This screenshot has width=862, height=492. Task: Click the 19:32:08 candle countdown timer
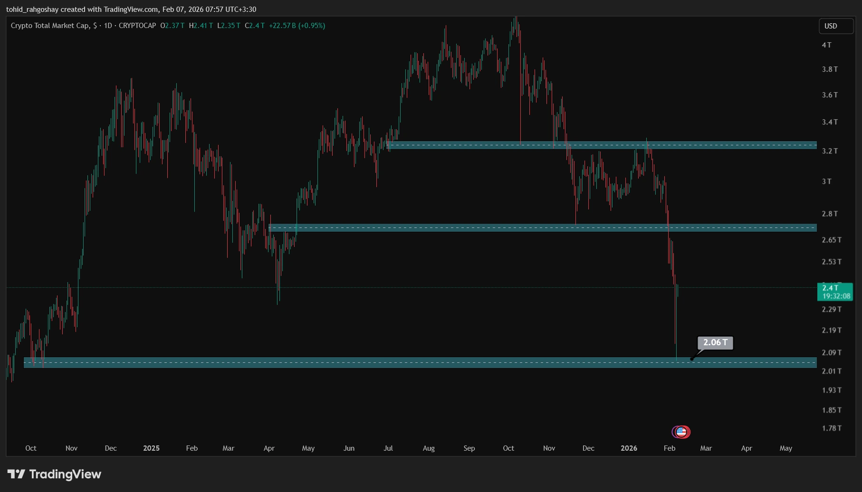[836, 296]
